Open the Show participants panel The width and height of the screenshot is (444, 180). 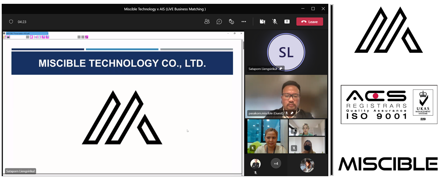(207, 21)
